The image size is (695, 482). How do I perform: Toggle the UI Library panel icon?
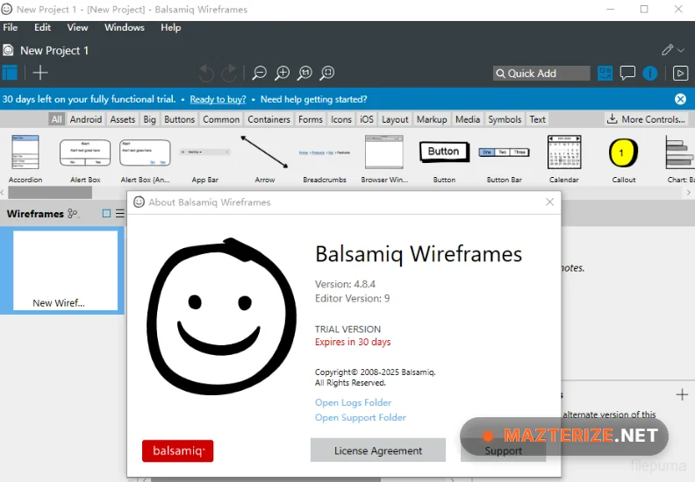coord(605,73)
